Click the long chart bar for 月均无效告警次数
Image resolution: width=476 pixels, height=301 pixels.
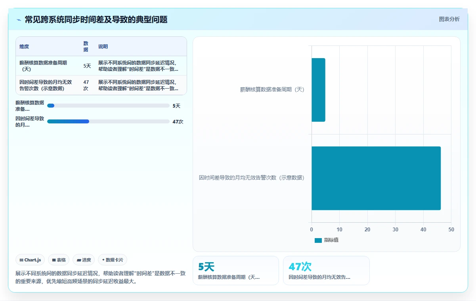[x=376, y=178]
